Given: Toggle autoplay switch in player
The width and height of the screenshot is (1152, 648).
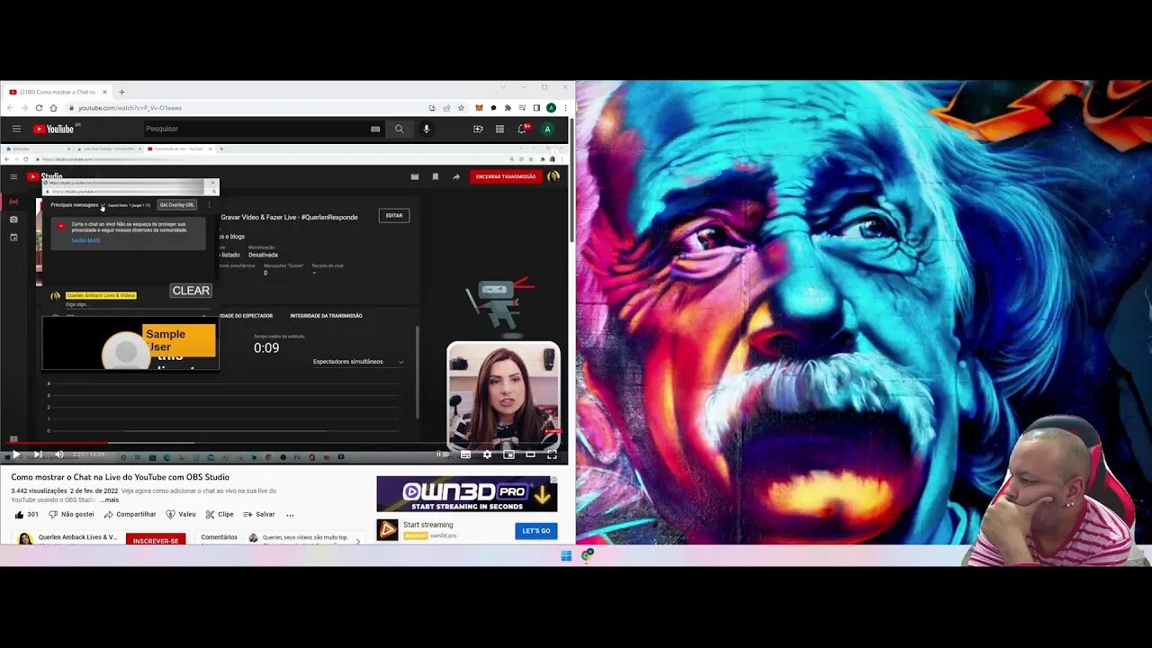Looking at the screenshot, I should [x=443, y=454].
